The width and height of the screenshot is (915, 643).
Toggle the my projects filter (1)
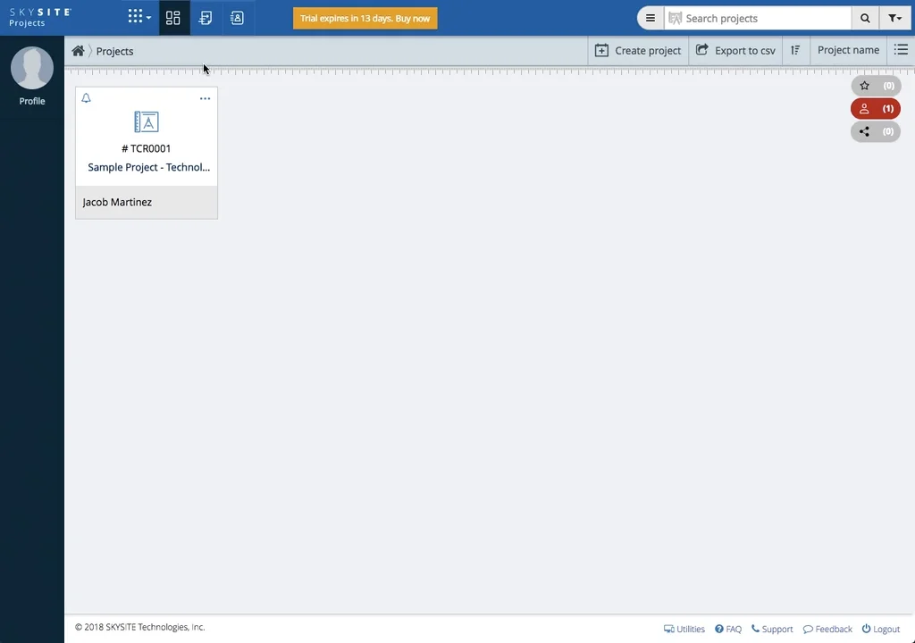(876, 109)
